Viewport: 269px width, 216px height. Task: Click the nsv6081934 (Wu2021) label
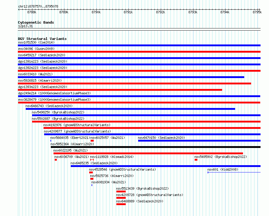(x=109, y=182)
